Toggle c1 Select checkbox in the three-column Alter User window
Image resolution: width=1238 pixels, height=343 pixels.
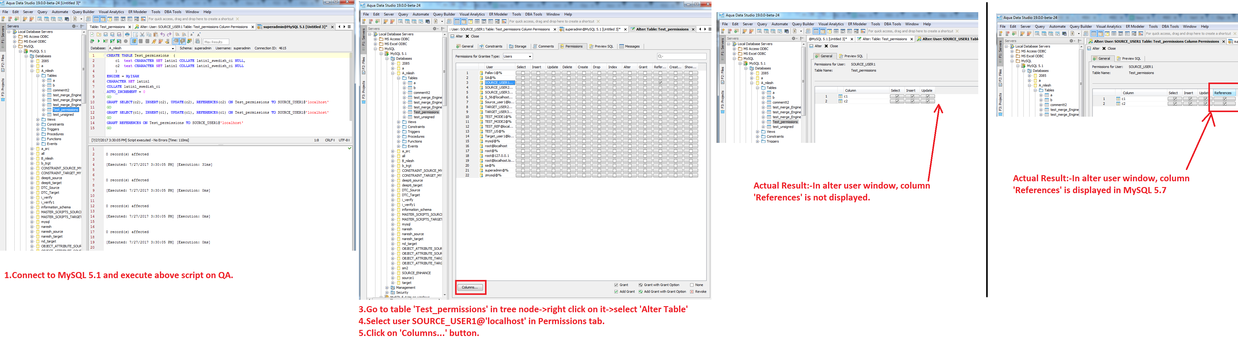(897, 97)
